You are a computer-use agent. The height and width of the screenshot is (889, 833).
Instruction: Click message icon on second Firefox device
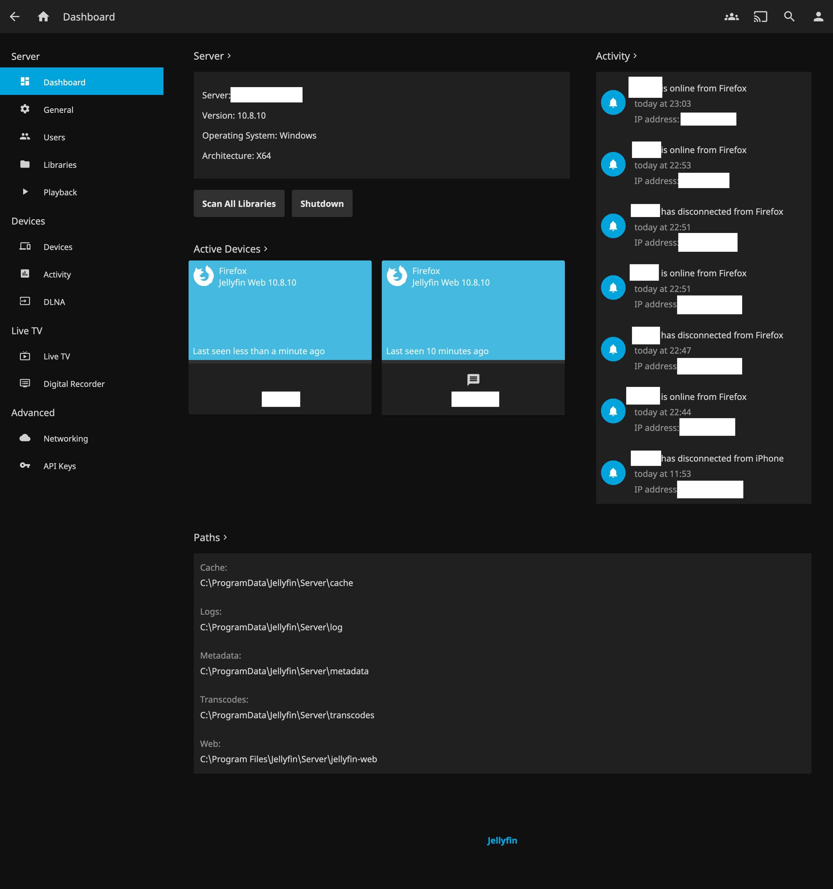(x=473, y=380)
